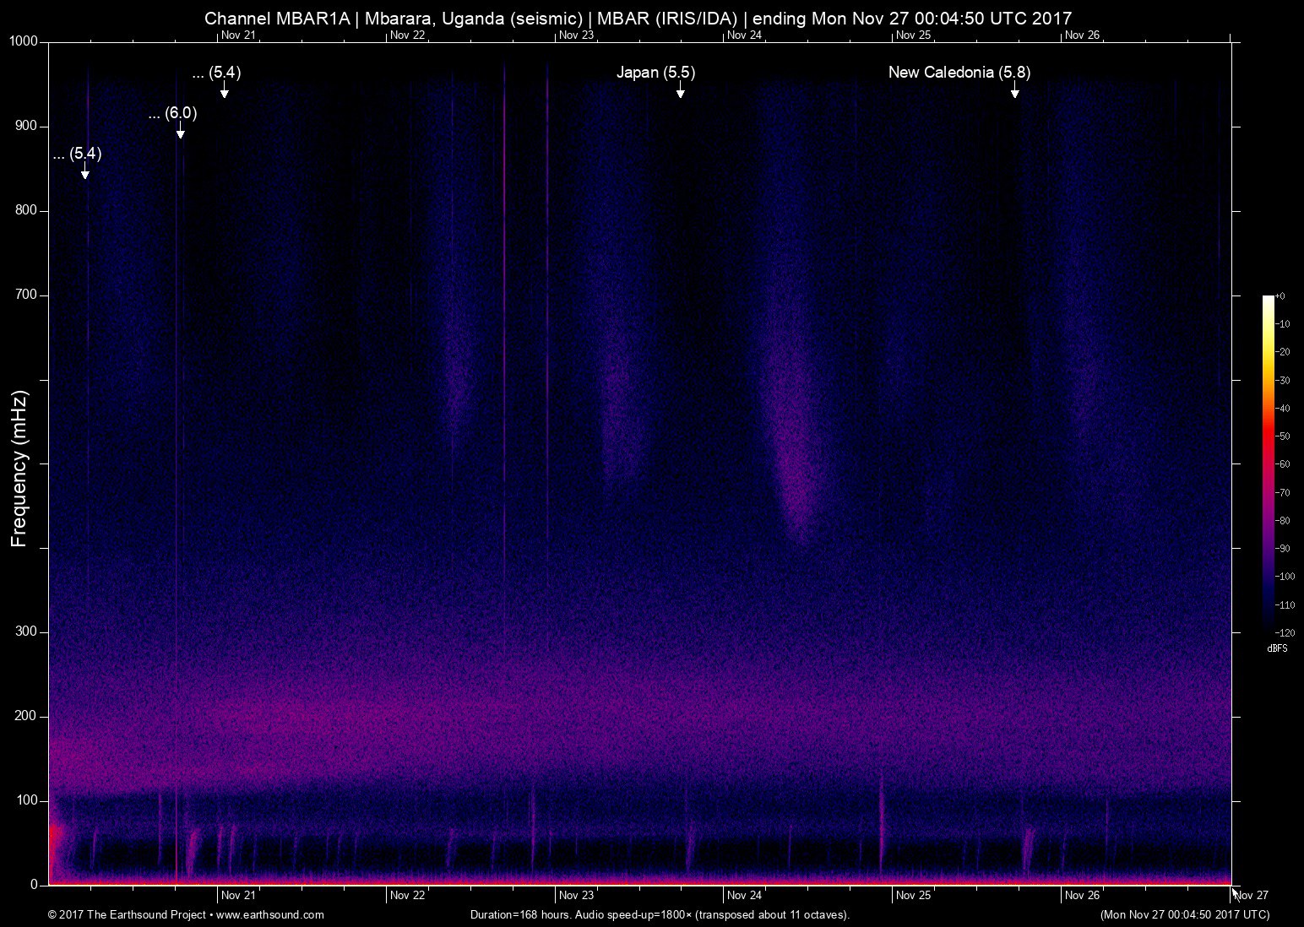Open the www.earthsound.com link in footer
1304x927 pixels.
(269, 914)
